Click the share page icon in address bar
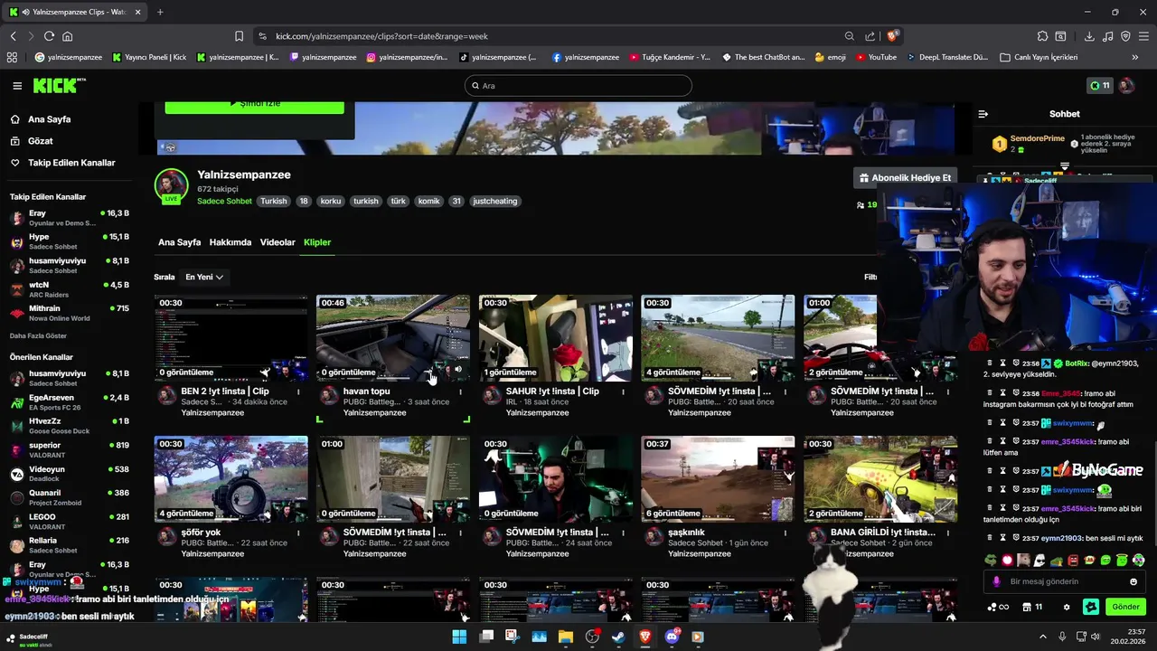 [870, 36]
